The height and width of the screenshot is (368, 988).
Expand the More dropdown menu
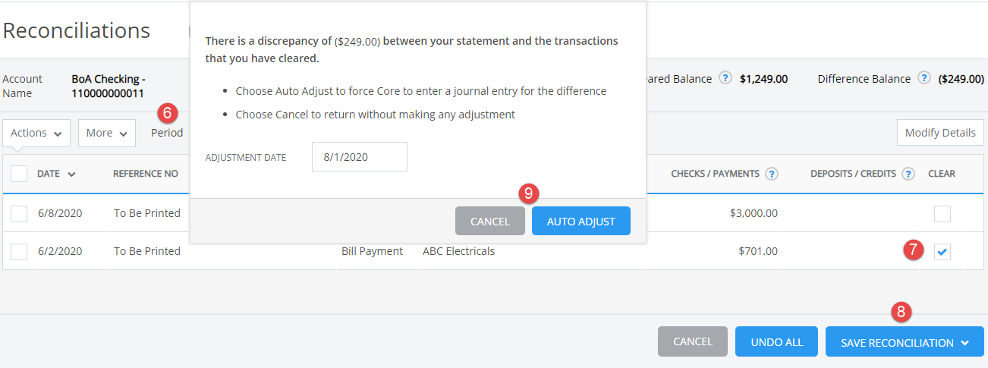coord(107,133)
